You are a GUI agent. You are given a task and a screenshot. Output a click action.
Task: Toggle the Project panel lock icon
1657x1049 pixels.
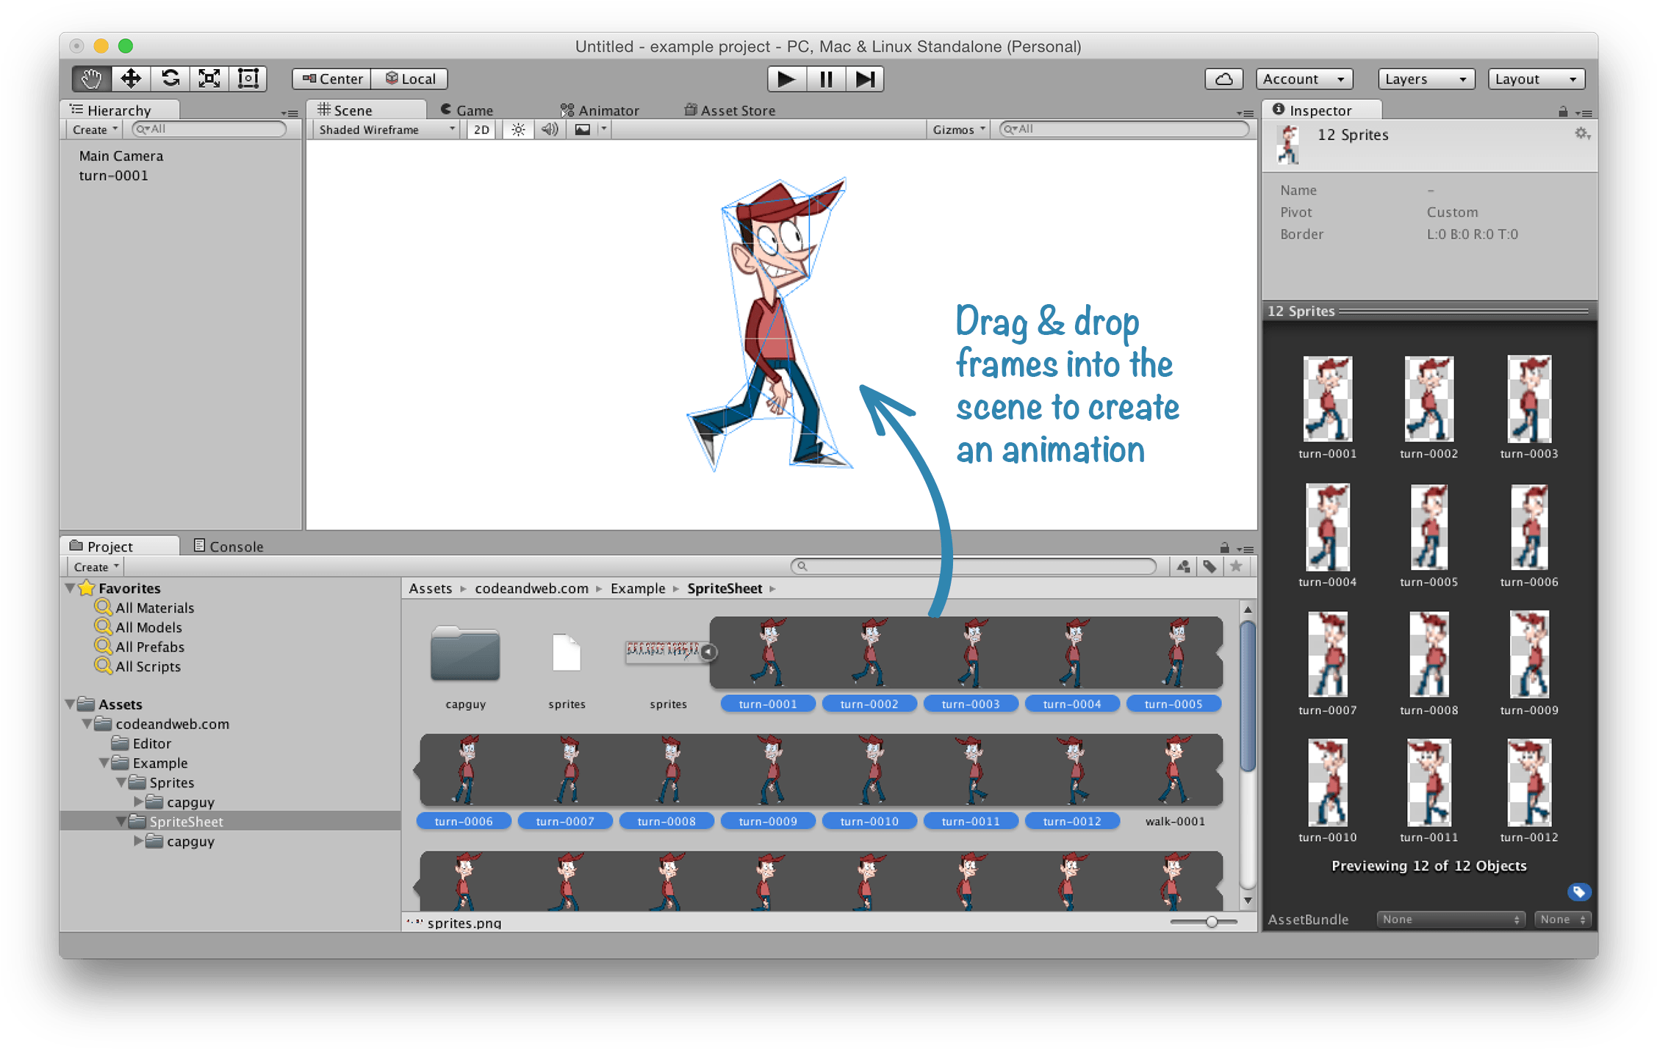point(1224,547)
